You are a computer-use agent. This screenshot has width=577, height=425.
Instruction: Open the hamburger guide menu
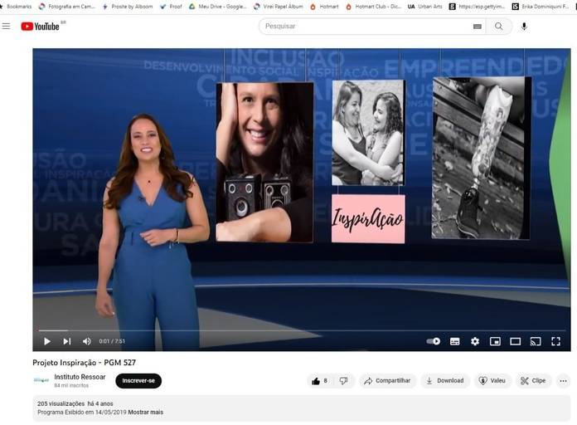click(7, 27)
